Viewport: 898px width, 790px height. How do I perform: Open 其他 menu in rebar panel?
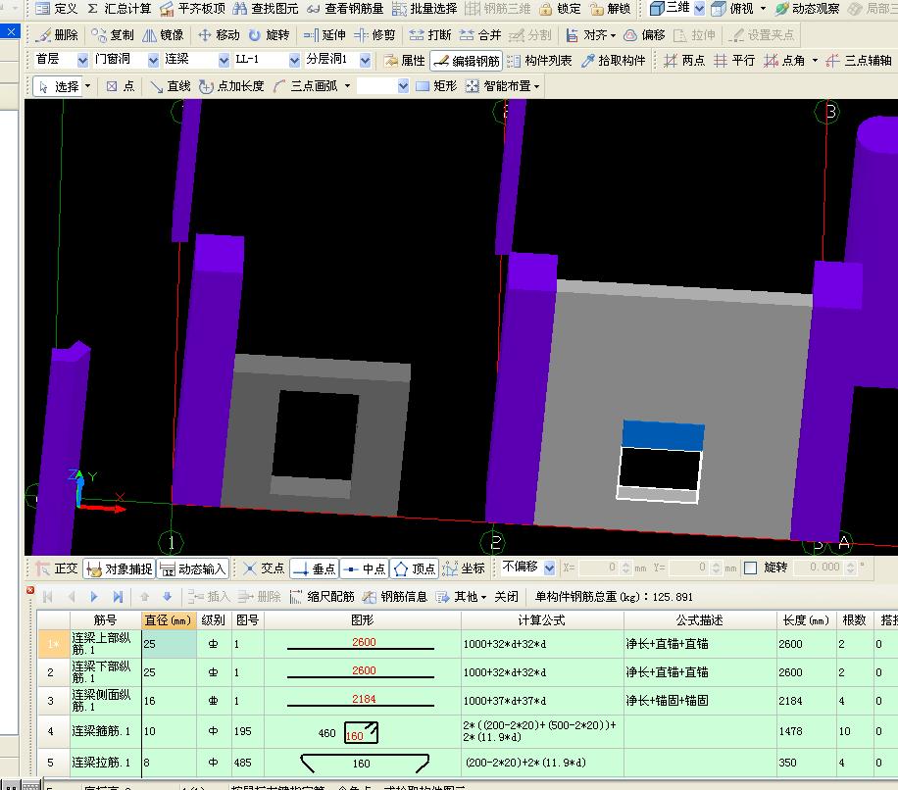[x=462, y=597]
